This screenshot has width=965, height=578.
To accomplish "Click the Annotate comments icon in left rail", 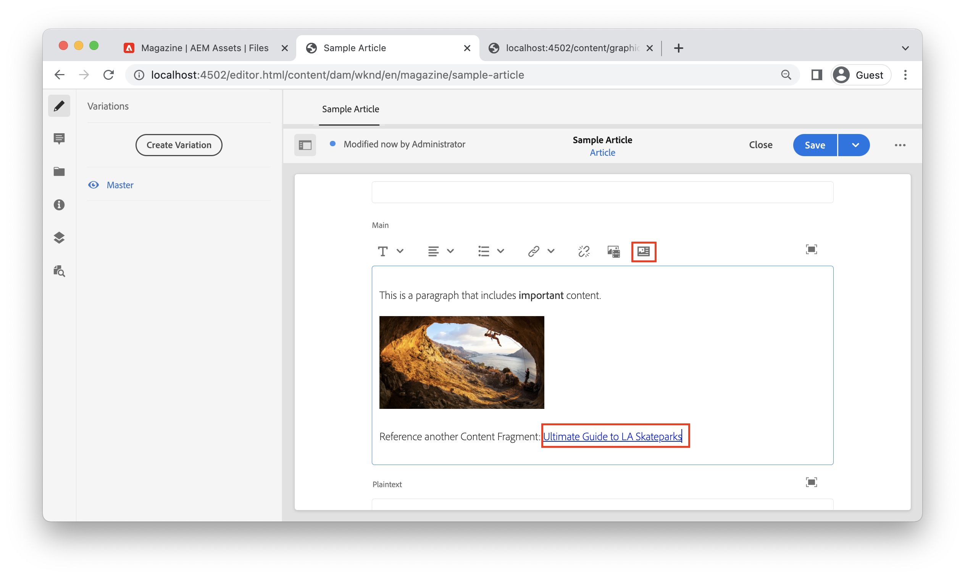I will click(59, 139).
